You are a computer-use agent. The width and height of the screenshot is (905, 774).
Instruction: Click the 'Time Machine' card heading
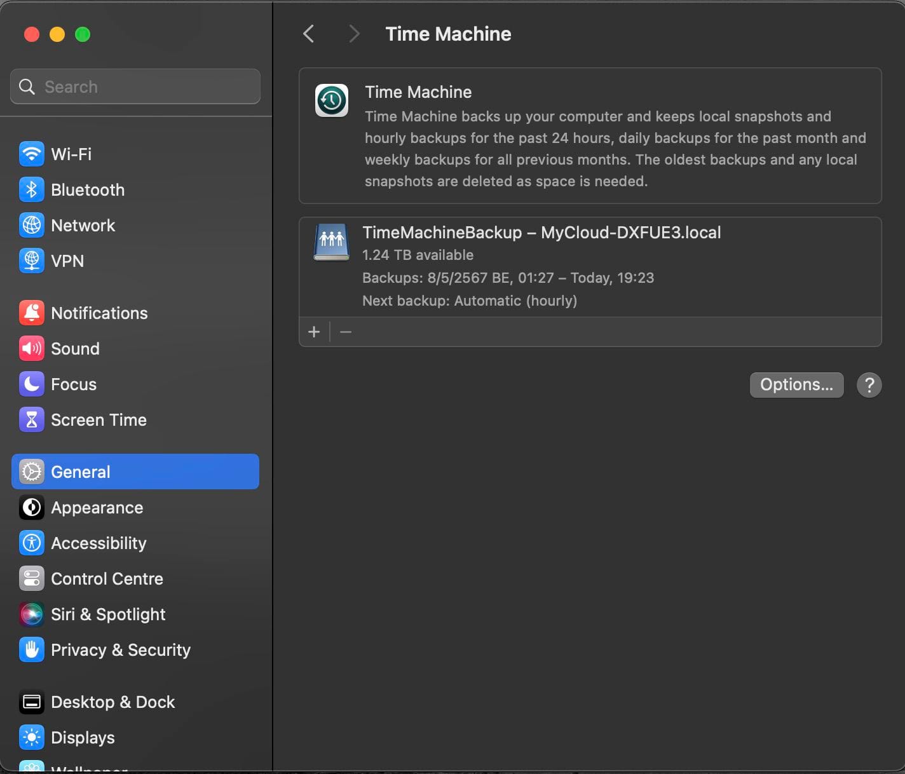418,92
